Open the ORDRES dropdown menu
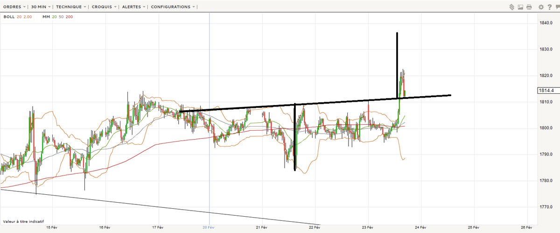560x233 pixels. (x=14, y=7)
